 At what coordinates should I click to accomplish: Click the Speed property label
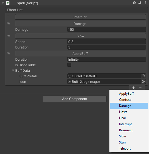tap(20, 42)
